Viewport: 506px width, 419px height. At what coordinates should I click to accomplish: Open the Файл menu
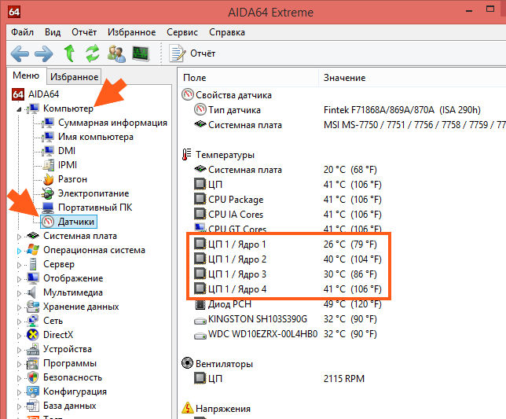point(22,32)
